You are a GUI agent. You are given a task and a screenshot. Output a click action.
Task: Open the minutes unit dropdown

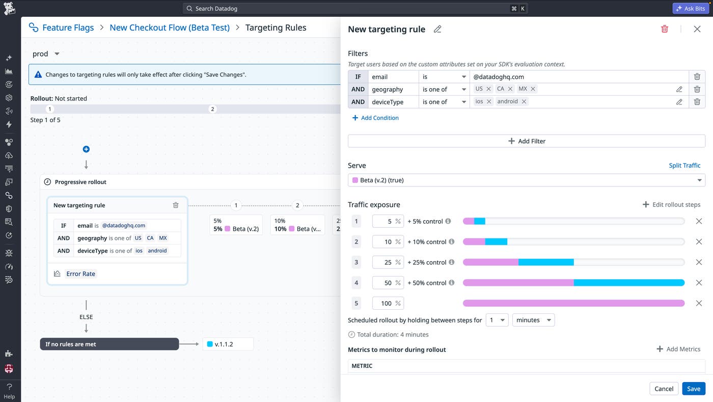point(534,320)
